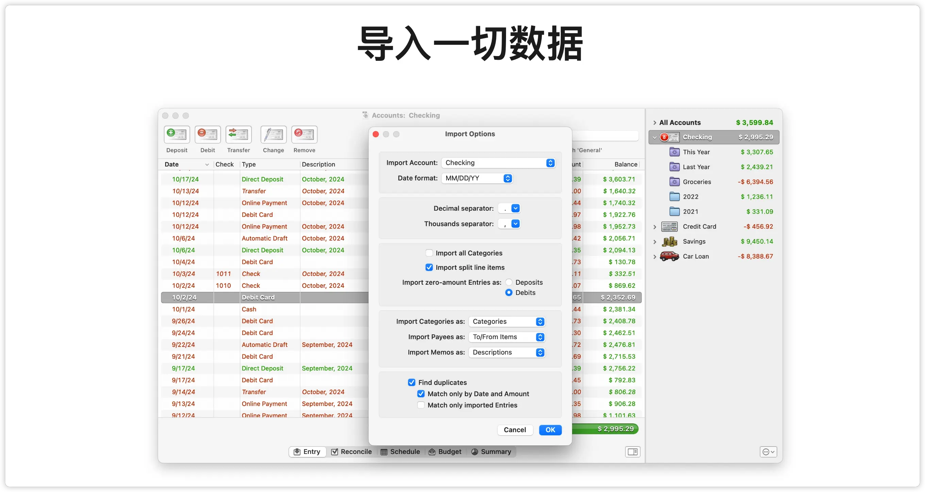
Task: Expand the Credit Card account
Action: [655, 227]
